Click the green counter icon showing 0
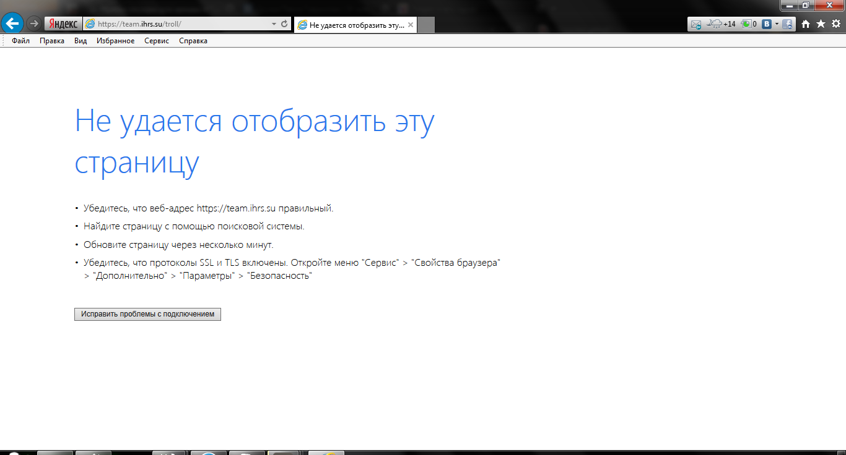 coord(749,24)
